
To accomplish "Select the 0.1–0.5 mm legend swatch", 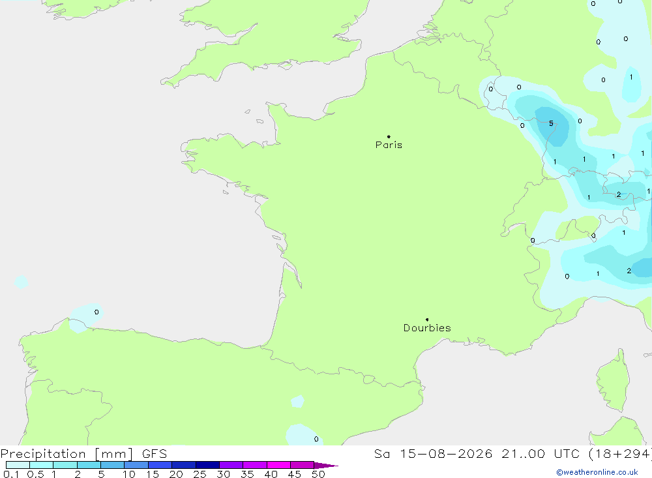I will [x=18, y=465].
